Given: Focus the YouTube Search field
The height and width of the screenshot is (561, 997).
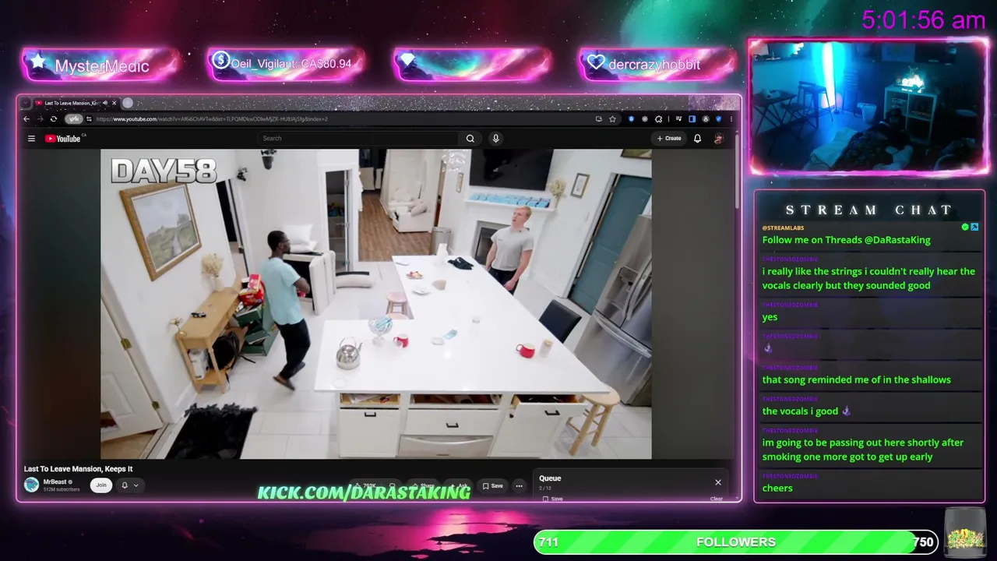Looking at the screenshot, I should [x=358, y=139].
